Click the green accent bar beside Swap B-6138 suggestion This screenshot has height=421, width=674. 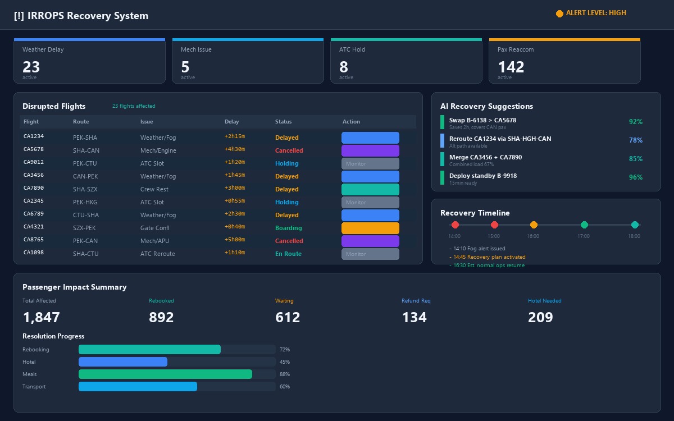click(442, 123)
